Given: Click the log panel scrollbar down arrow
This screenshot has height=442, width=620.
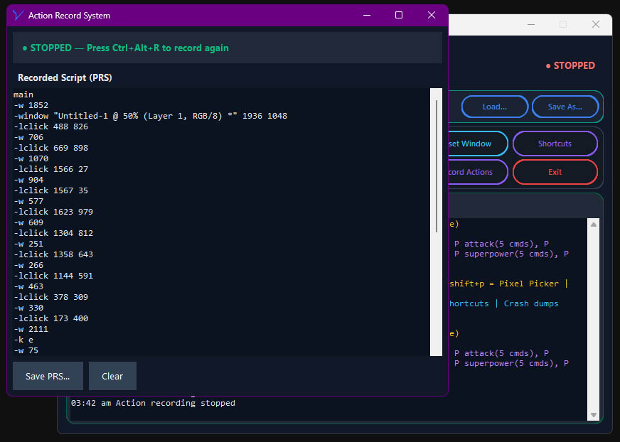Looking at the screenshot, I should pos(592,415).
